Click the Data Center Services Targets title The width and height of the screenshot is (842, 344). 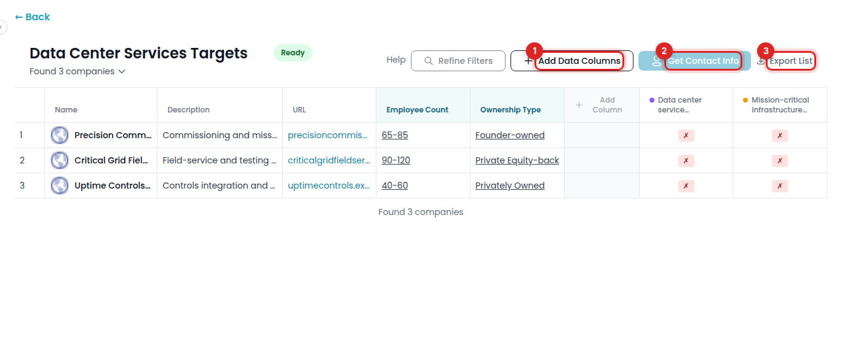[138, 53]
